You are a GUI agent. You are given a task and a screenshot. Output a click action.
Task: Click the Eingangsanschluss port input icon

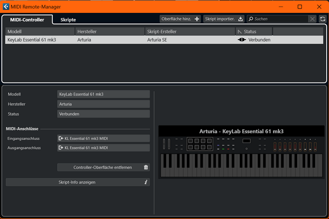(x=61, y=138)
